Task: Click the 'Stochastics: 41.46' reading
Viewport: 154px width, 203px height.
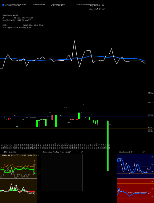Action: [10, 15]
